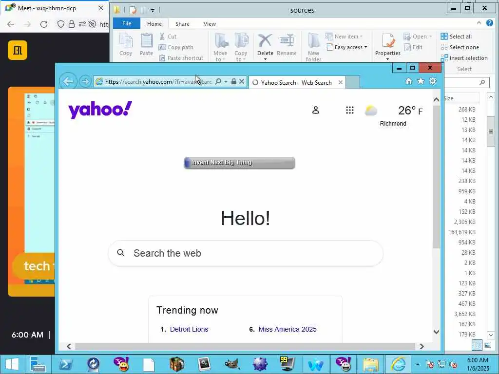
Task: Click the IE address bar URL
Action: 158,82
